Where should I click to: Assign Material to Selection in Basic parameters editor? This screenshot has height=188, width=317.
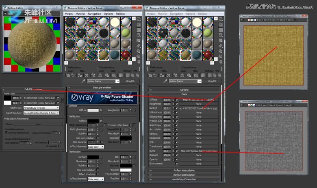(80, 75)
